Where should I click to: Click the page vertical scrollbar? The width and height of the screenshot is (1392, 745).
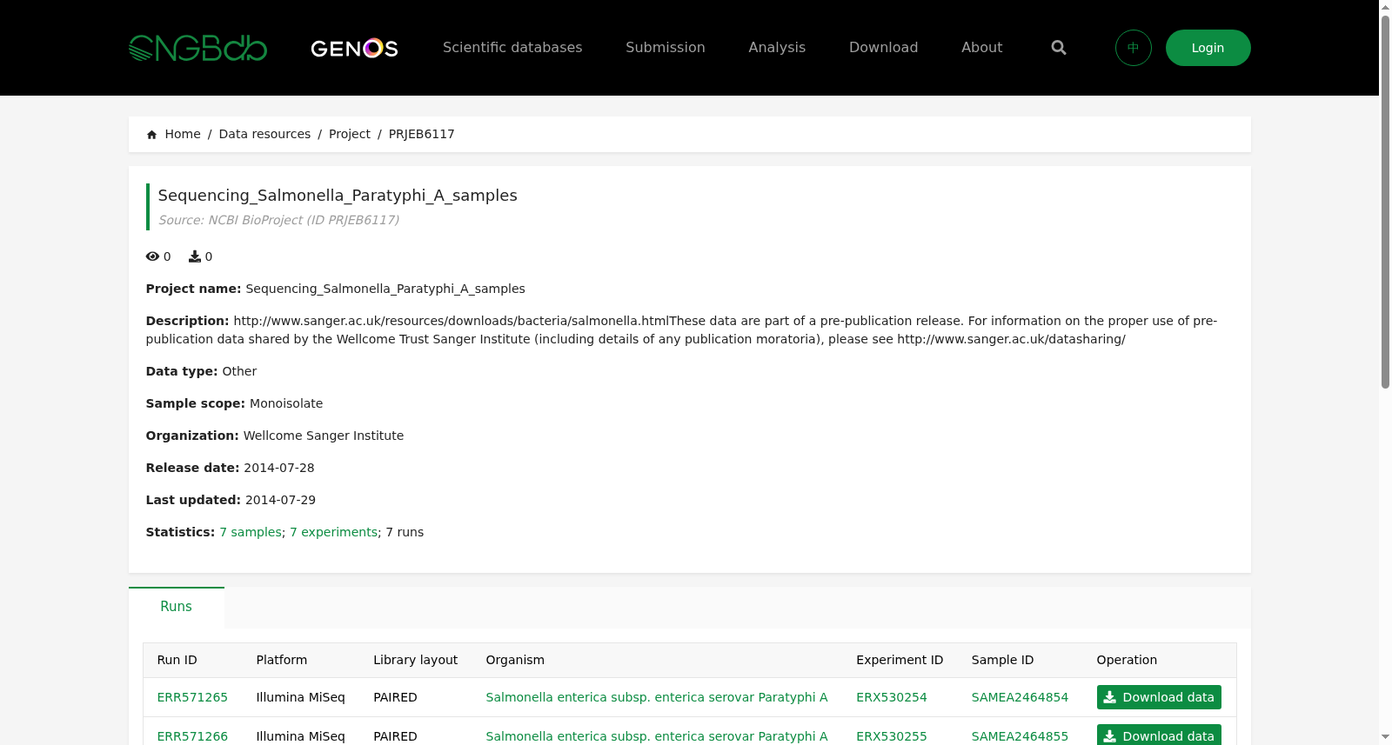tap(1385, 202)
